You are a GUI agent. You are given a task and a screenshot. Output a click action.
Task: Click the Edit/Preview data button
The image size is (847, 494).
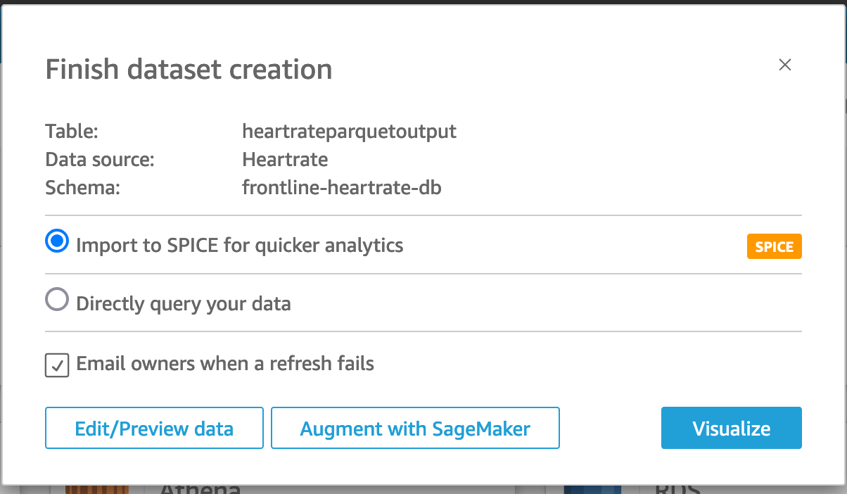154,428
